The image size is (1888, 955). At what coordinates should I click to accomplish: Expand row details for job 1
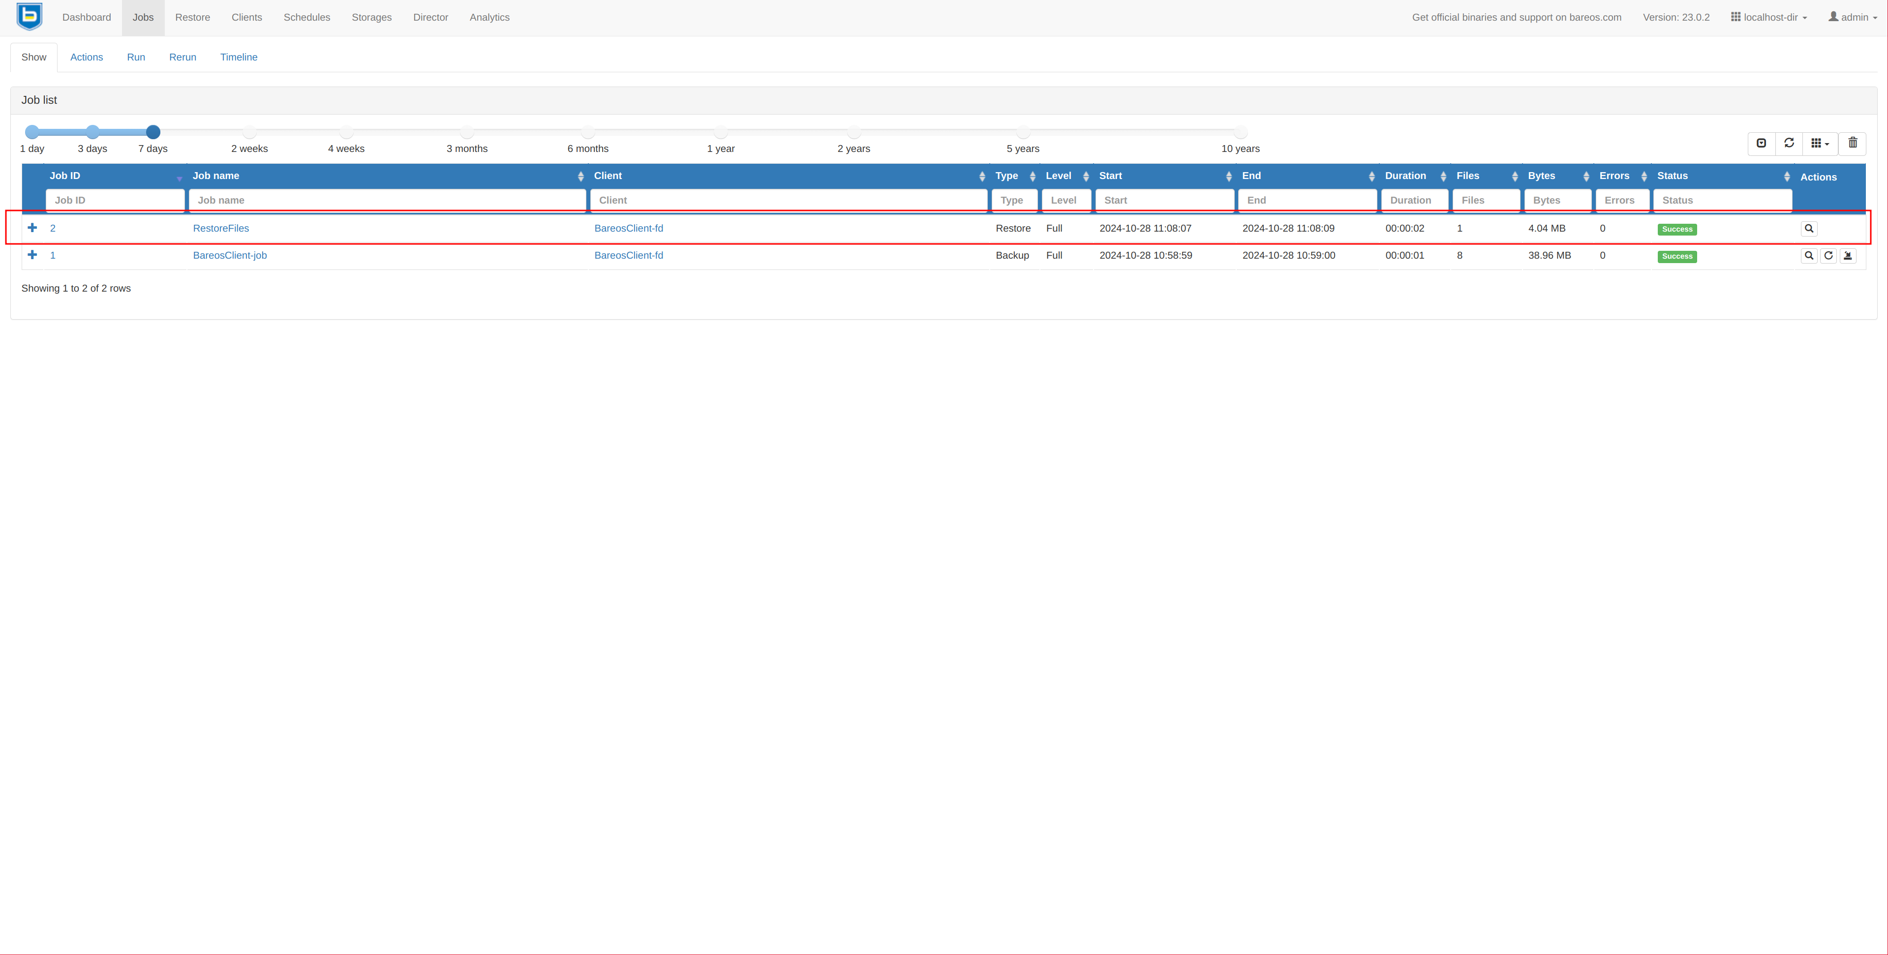[x=32, y=255]
